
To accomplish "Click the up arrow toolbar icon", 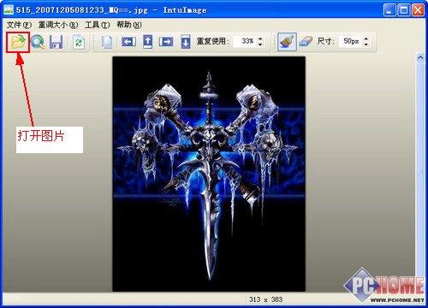I will (x=147, y=42).
